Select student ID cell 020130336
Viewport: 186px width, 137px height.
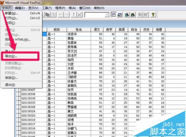[x=34, y=94]
